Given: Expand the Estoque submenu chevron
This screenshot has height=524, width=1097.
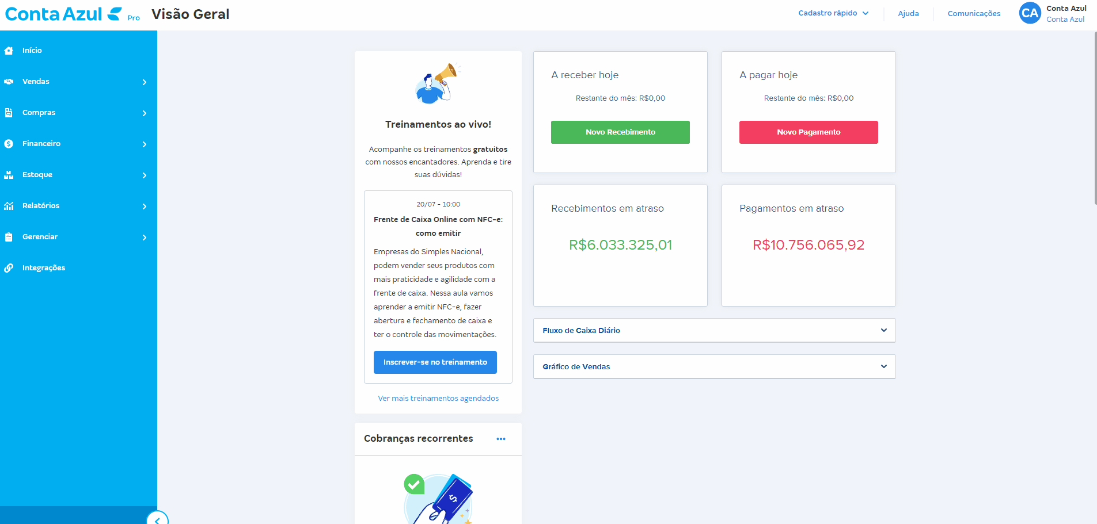Looking at the screenshot, I should [x=145, y=175].
